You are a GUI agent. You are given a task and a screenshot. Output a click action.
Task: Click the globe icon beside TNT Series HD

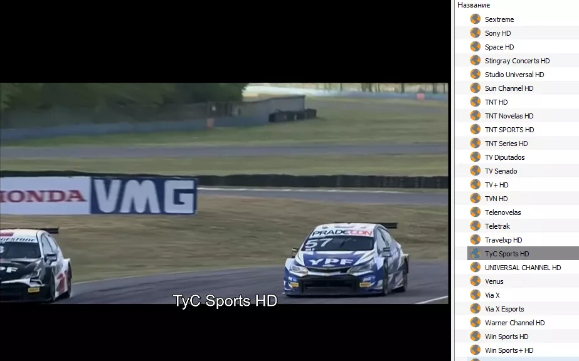pyautogui.click(x=475, y=143)
